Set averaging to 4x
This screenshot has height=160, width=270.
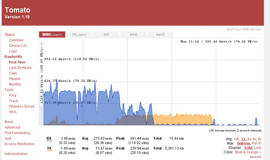pyautogui.click(x=249, y=139)
